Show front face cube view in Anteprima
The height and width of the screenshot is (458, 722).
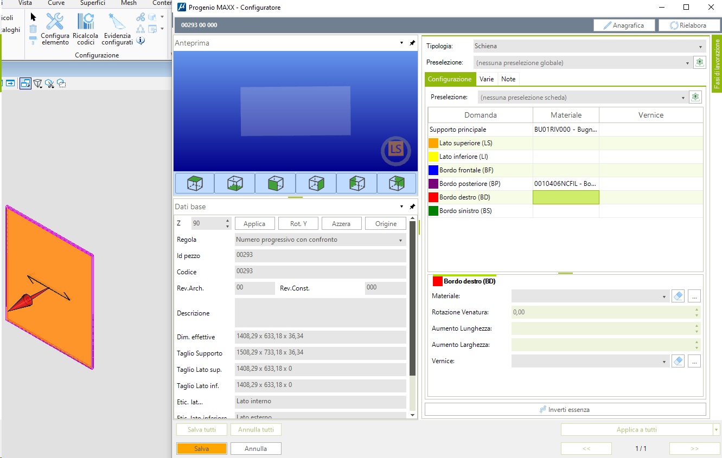[x=276, y=184]
